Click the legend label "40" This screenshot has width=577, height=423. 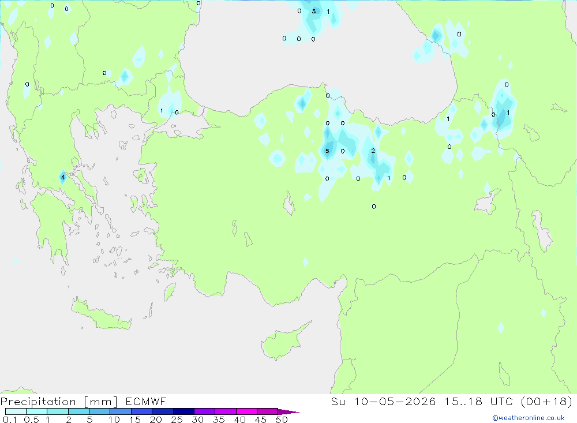coord(239,420)
